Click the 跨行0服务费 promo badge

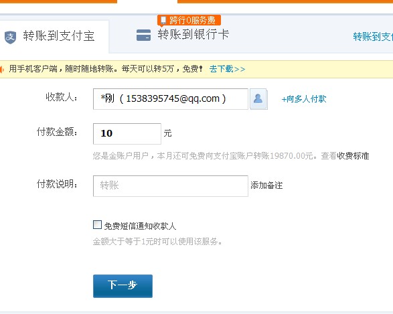(189, 20)
